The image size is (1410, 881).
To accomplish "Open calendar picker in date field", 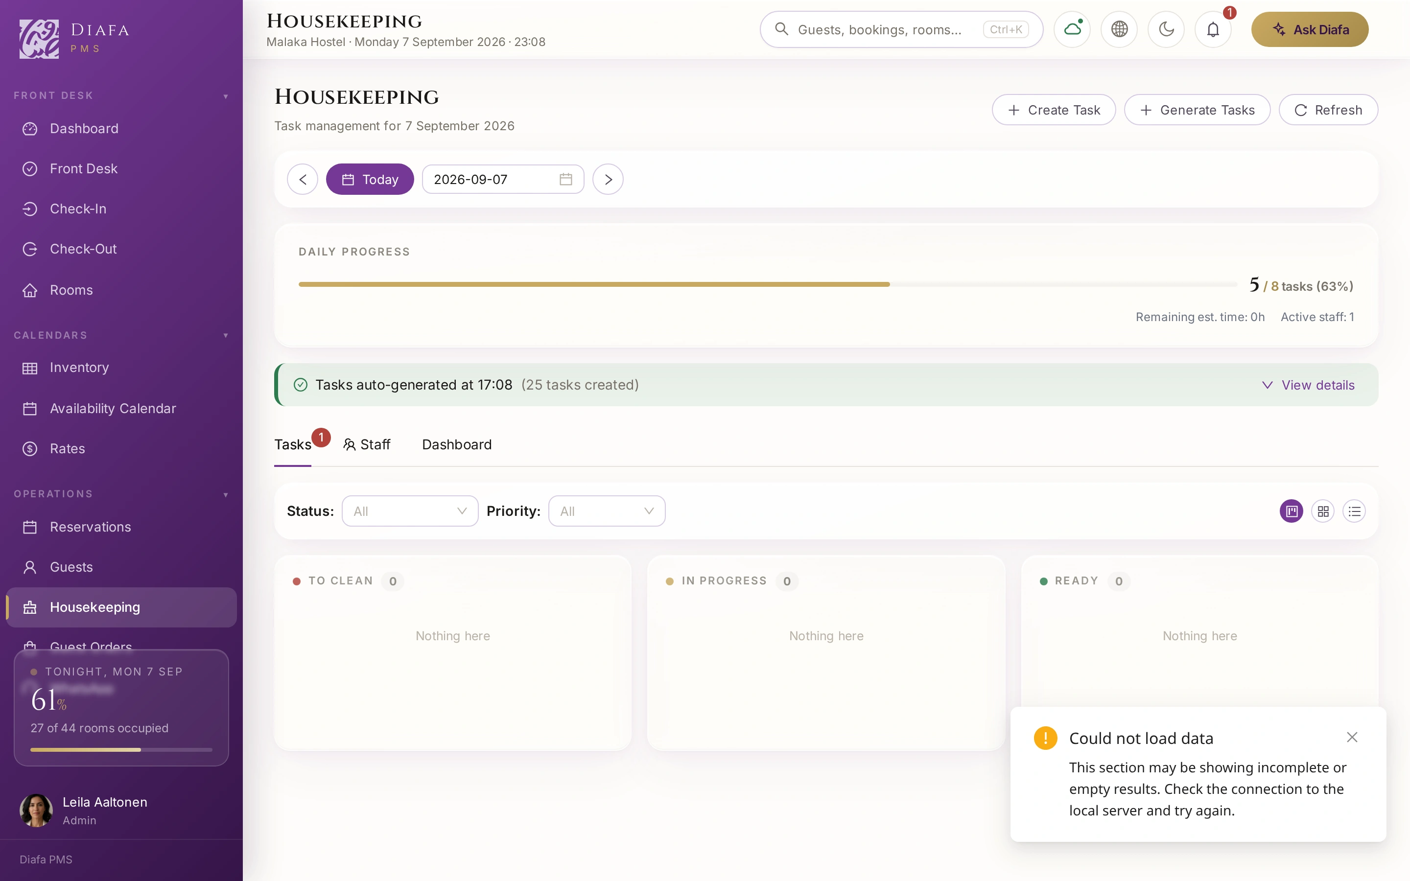I will (566, 180).
